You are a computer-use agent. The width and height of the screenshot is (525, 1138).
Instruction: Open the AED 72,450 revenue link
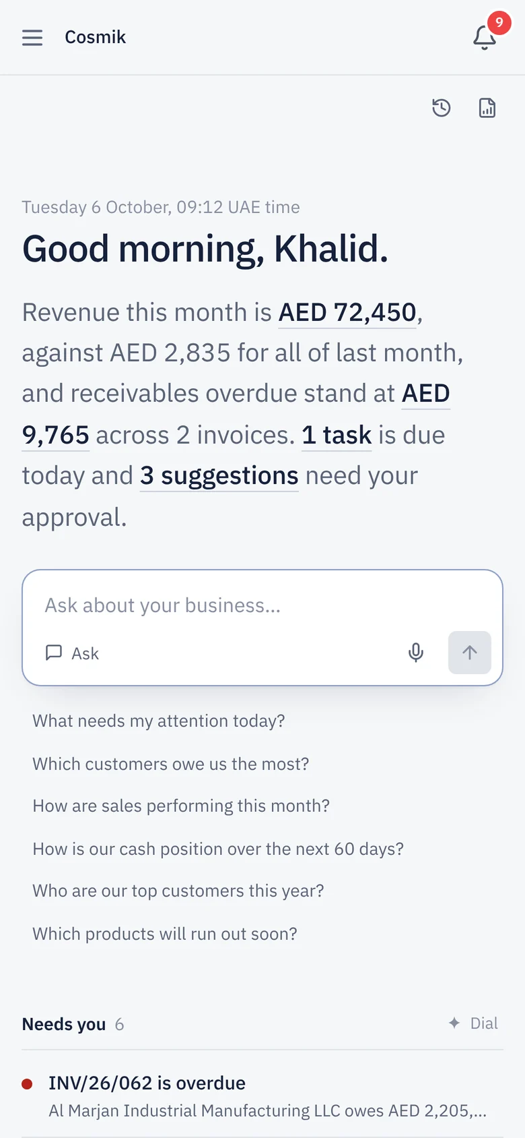pyautogui.click(x=347, y=313)
